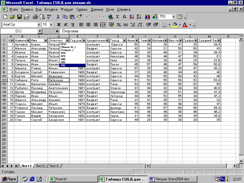Switch to the Лист2 sheet tab

pos(40,166)
